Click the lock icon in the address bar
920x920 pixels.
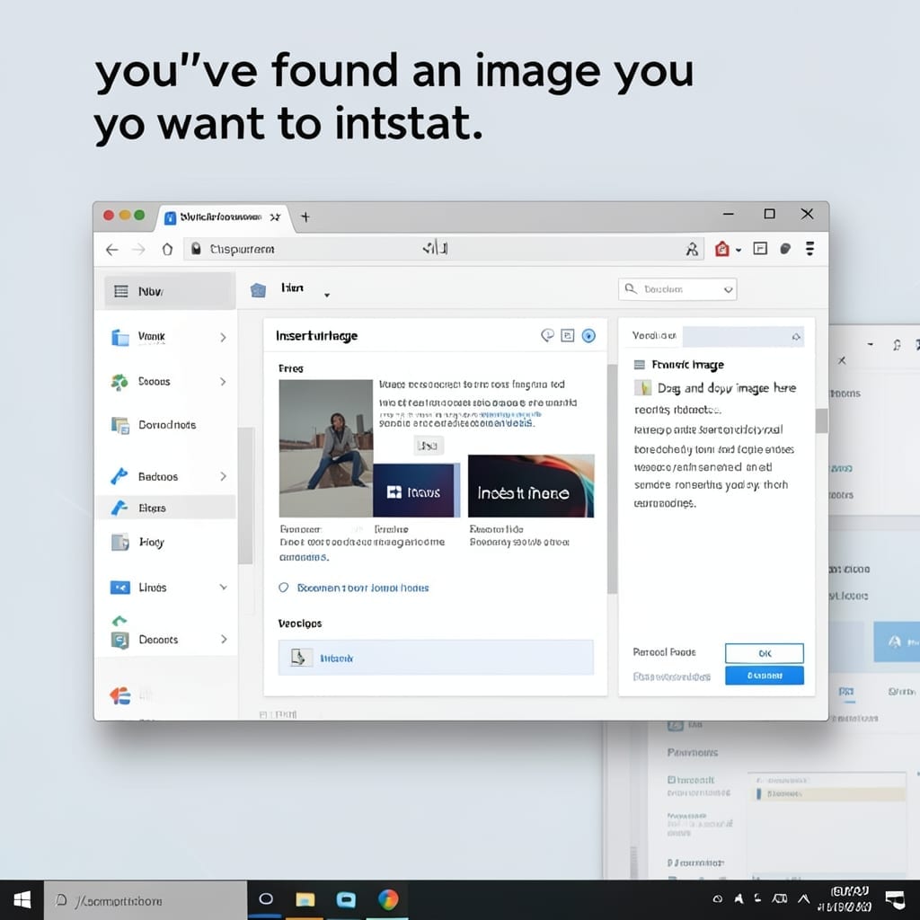point(197,249)
